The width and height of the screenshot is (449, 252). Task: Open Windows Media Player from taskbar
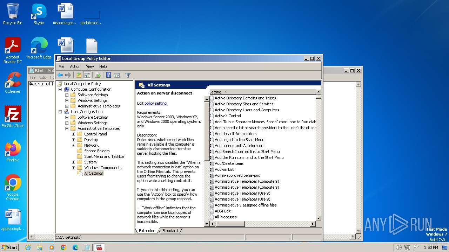coord(52,247)
